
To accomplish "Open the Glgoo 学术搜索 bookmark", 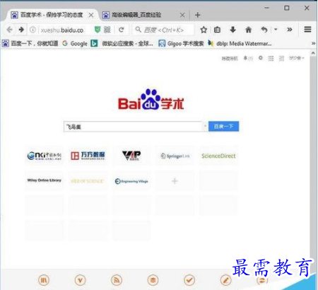I will 181,43.
